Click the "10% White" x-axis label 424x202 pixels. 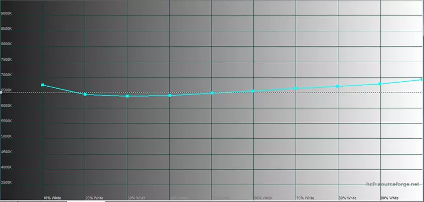point(52,198)
